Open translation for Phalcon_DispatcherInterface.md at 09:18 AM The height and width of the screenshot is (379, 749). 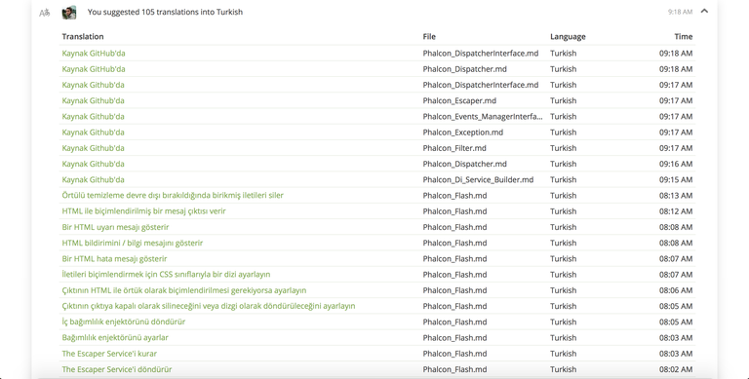coord(94,53)
